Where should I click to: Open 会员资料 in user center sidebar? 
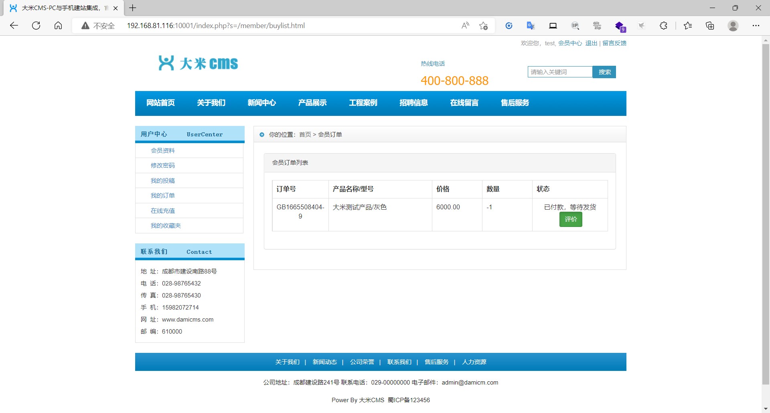tap(162, 151)
